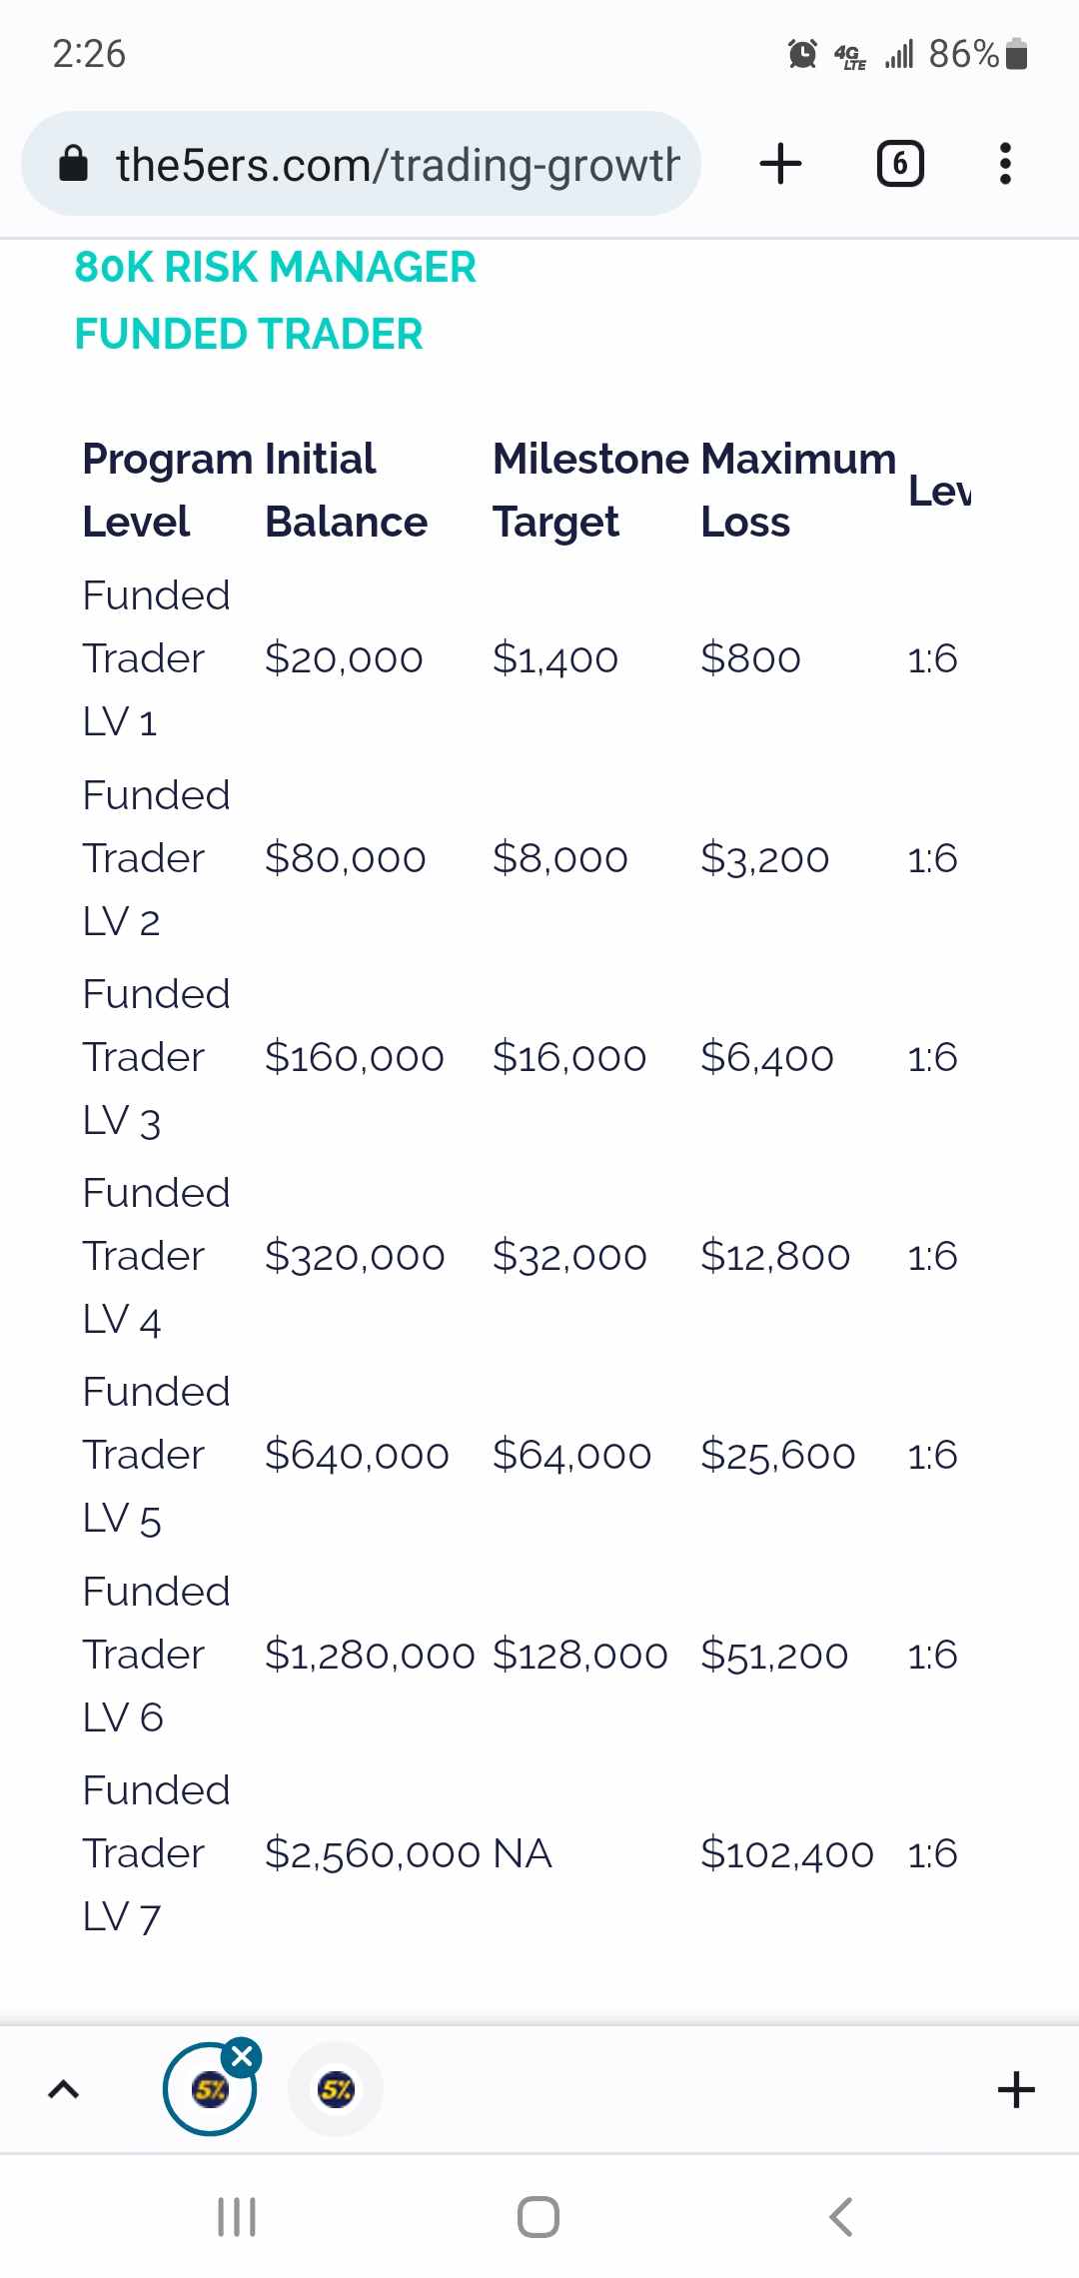The image size is (1079, 2278).
Task: Tap the $2,560,000 initial balance cell
Action: click(372, 1853)
